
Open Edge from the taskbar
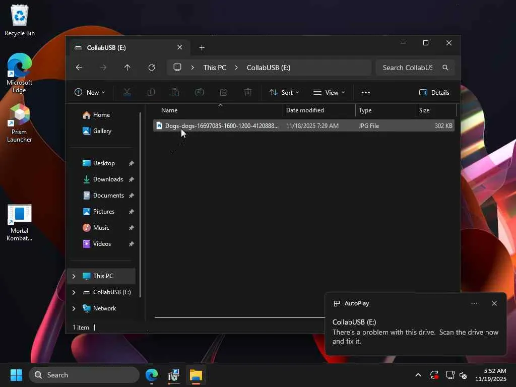(151, 375)
